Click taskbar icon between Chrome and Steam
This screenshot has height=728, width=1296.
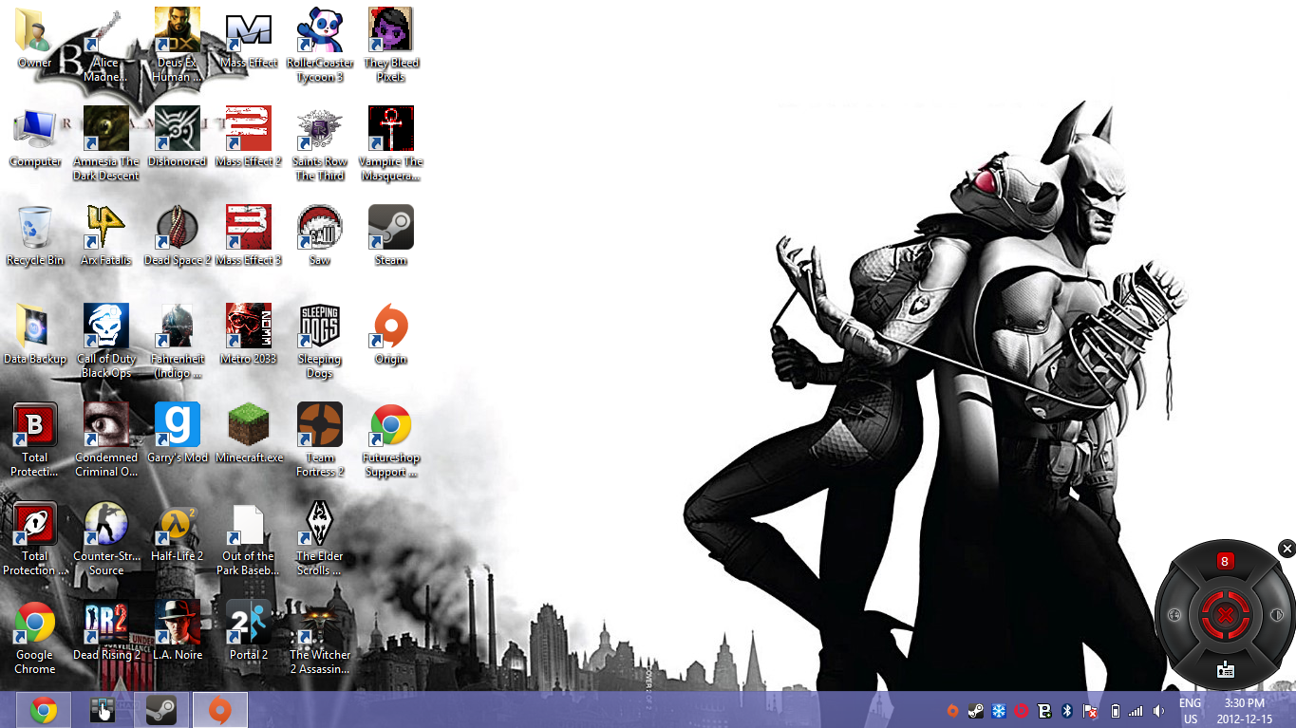tap(102, 710)
